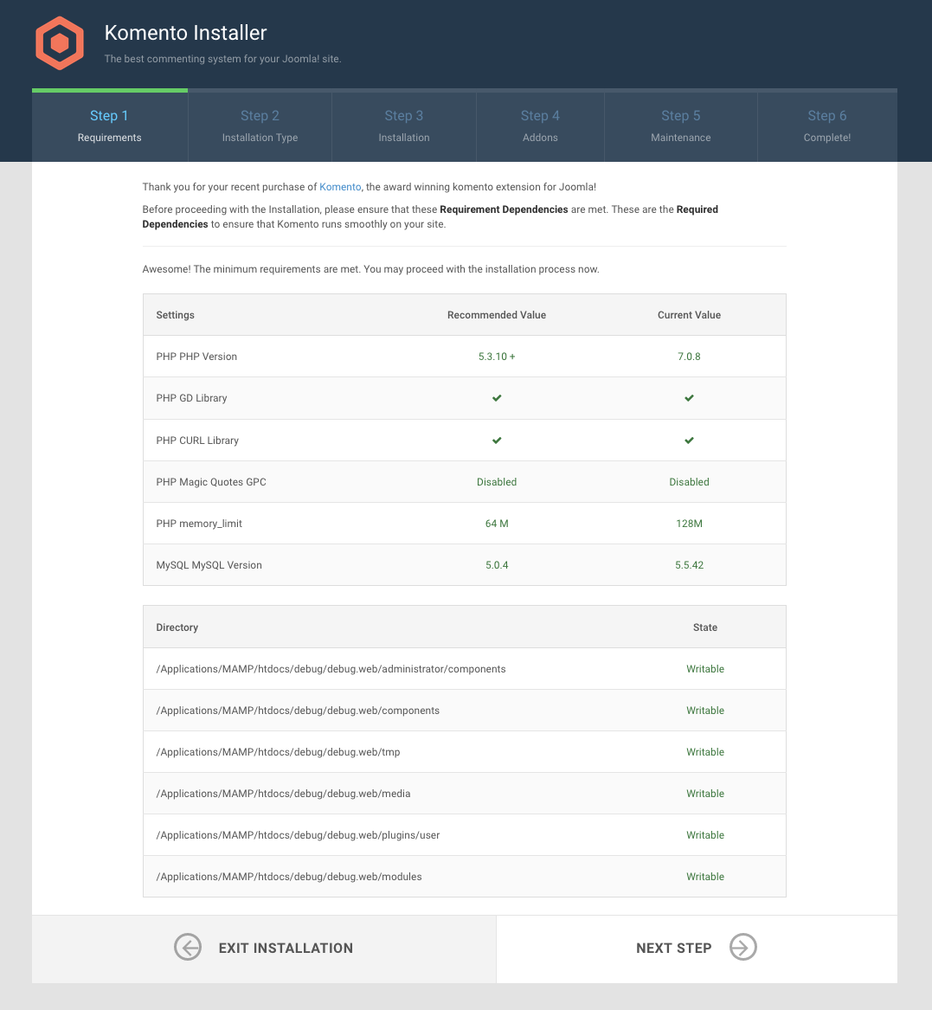Click 'Writable' state for the tmp directory
This screenshot has height=1010, width=932.
coord(705,752)
